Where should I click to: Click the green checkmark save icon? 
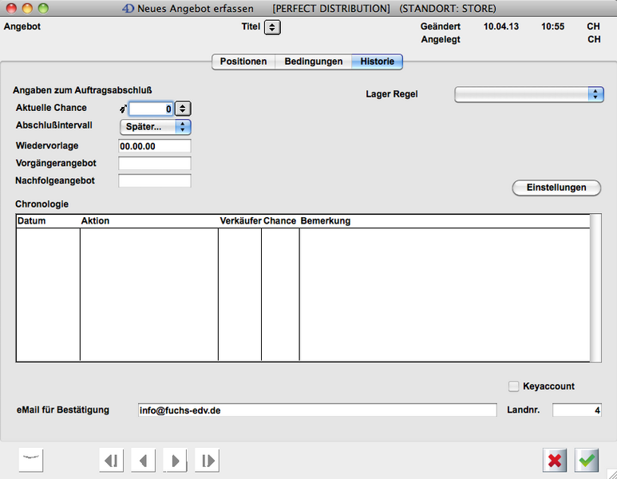click(587, 460)
